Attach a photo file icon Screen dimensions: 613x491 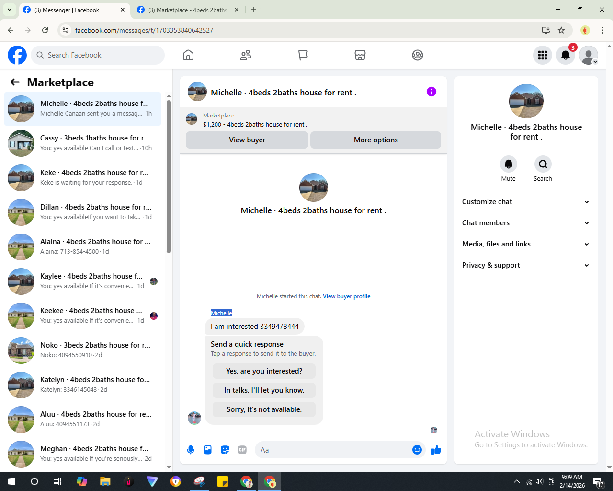point(208,450)
